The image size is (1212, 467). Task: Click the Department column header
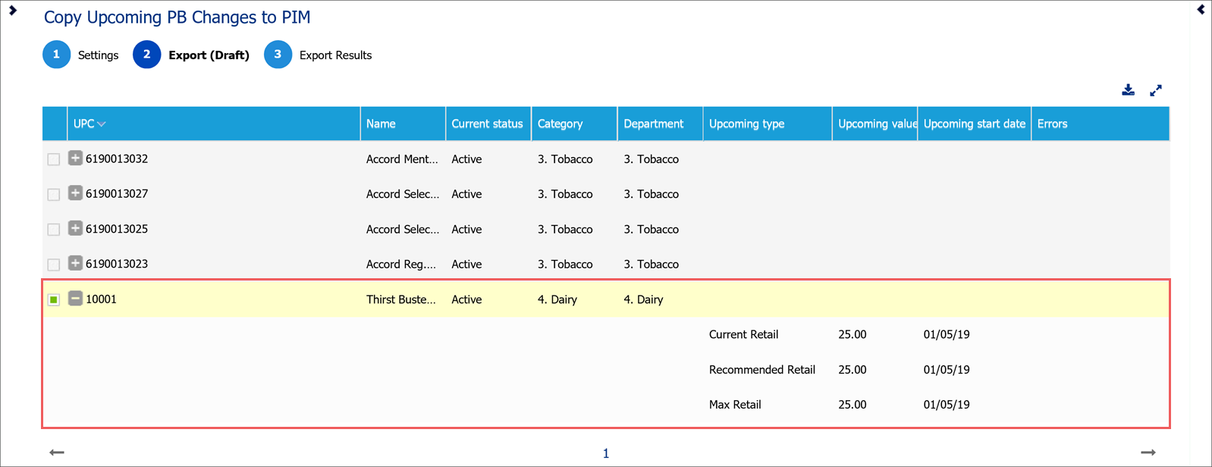(661, 124)
